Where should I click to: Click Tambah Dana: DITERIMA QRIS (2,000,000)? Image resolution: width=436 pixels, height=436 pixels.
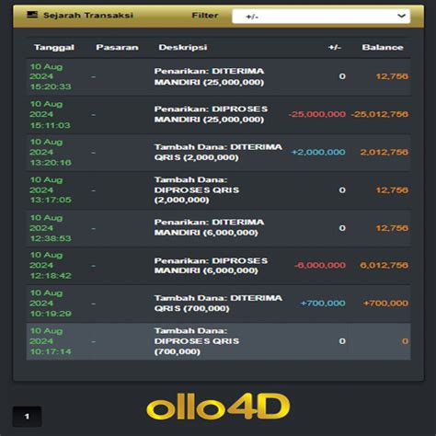pyautogui.click(x=218, y=152)
